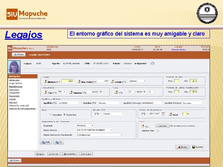223x167 pixels.
Task: Select the Femenino radio button
Action: point(64,114)
